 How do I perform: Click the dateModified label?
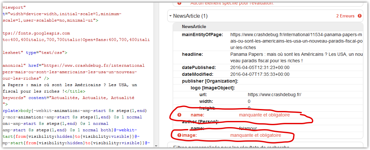(x=197, y=75)
